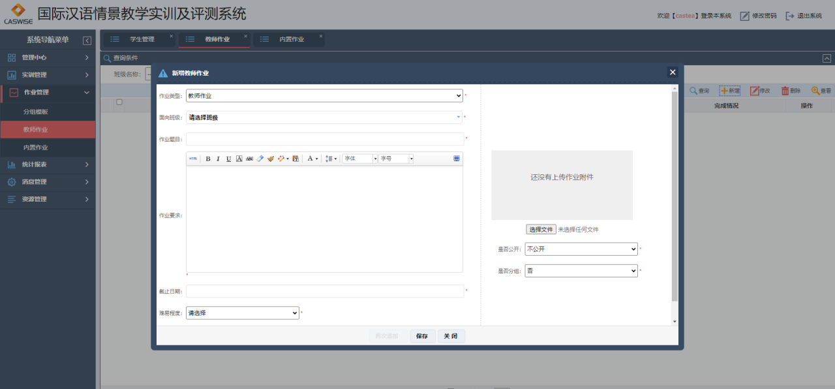
Task: Switch editor to HTML source mode
Action: click(x=193, y=159)
